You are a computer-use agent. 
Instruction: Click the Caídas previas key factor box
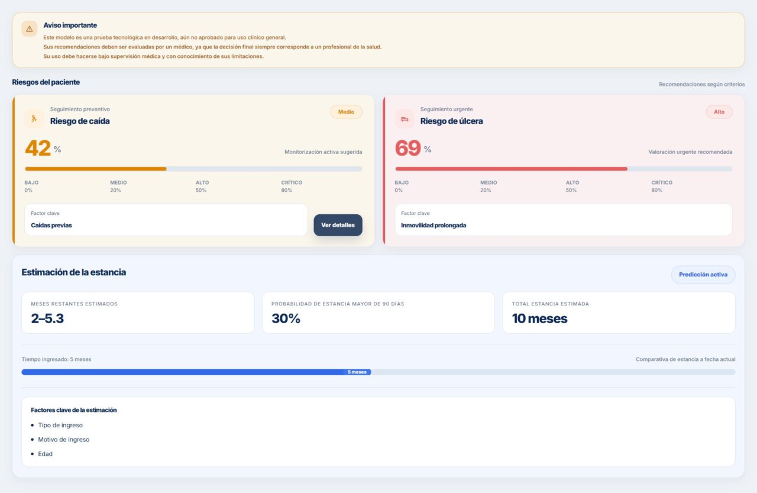pyautogui.click(x=166, y=220)
